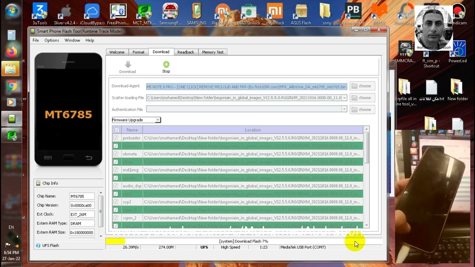Open the ASUS Flash desktop shortcut
This screenshot has height=267, width=475.
[301, 14]
